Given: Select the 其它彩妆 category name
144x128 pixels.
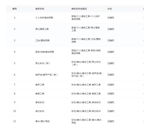Looking at the screenshot, I should [x=40, y=111].
